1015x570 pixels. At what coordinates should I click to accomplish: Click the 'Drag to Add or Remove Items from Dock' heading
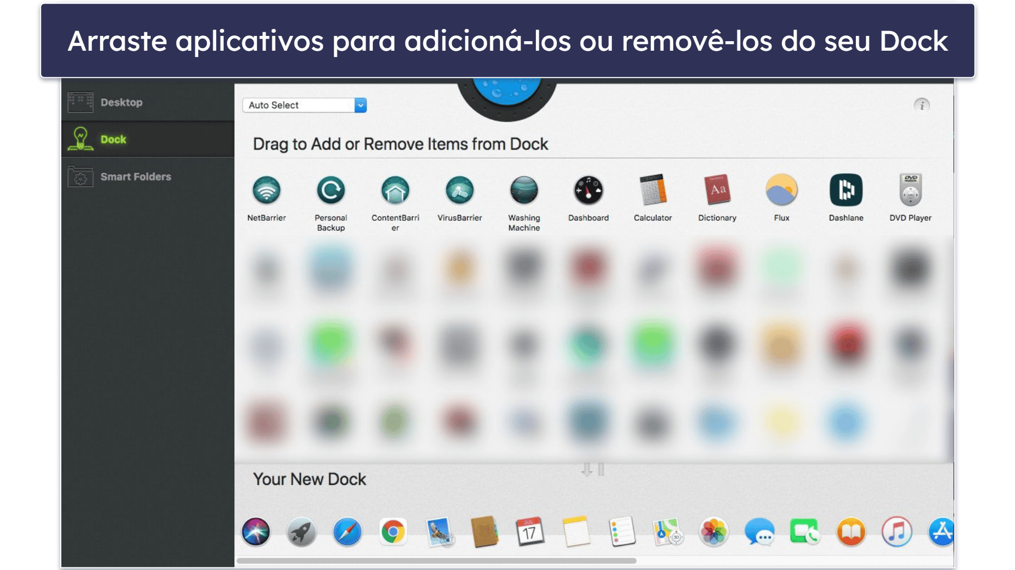point(400,144)
